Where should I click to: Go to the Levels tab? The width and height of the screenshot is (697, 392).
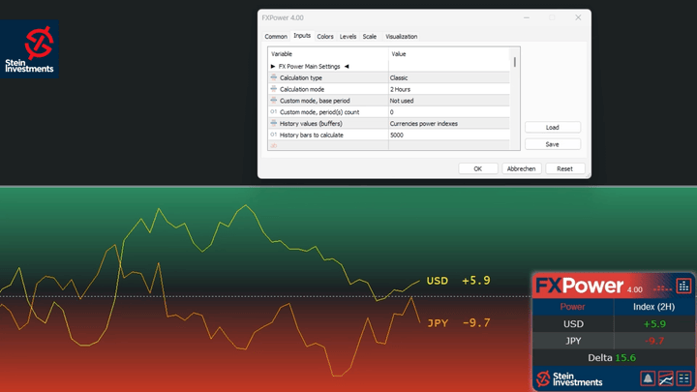pos(348,37)
